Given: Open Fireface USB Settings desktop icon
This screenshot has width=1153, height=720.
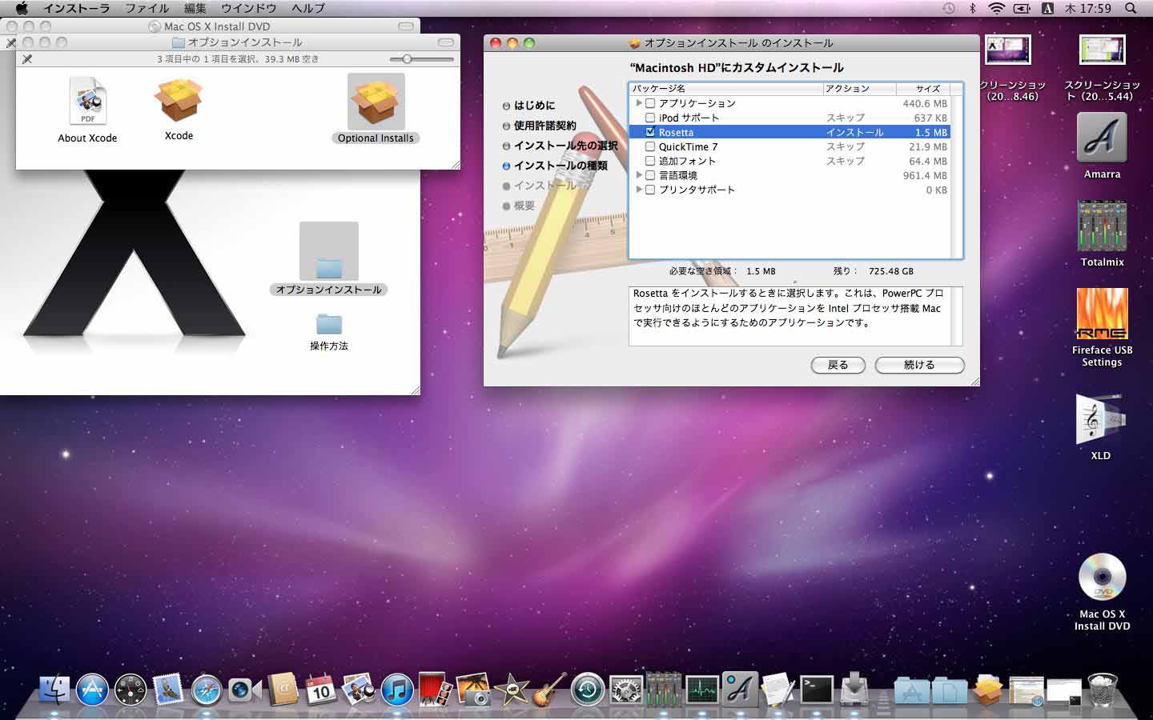Looking at the screenshot, I should (1102, 314).
